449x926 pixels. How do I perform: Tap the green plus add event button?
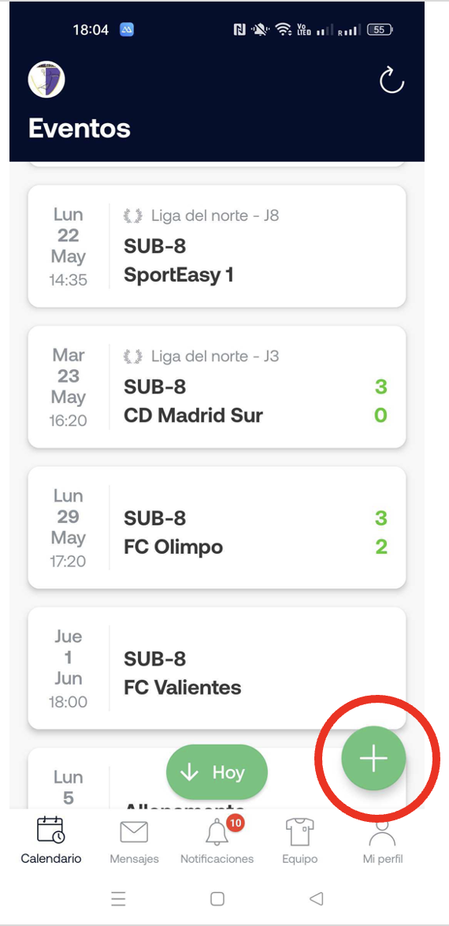click(373, 758)
